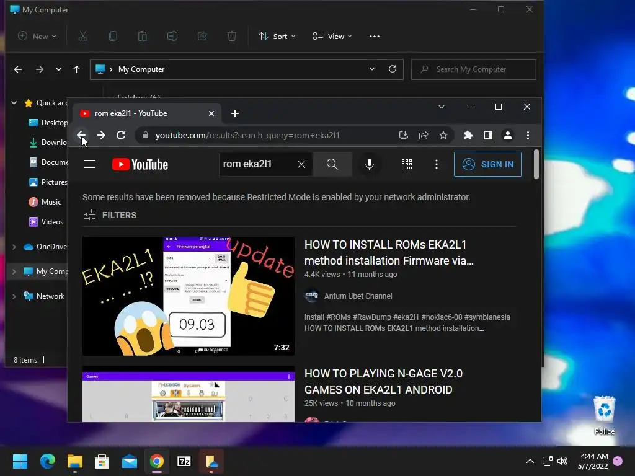Image resolution: width=635 pixels, height=476 pixels.
Task: Open a new Chrome tab
Action: (235, 113)
